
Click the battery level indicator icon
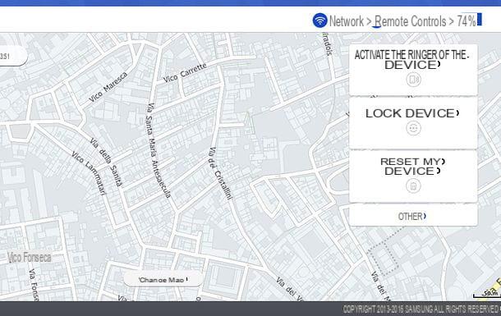tap(480, 20)
